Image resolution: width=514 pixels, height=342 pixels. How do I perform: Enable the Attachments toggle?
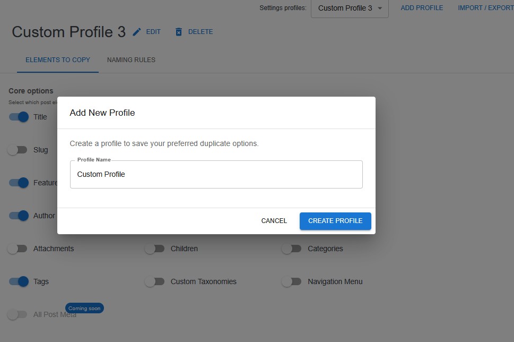[x=19, y=249]
